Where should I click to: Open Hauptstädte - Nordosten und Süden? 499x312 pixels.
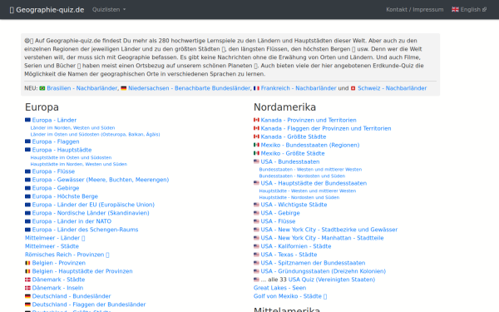299,197
